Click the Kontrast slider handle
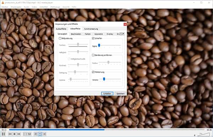This screenshot has height=137, width=213. (78, 65)
